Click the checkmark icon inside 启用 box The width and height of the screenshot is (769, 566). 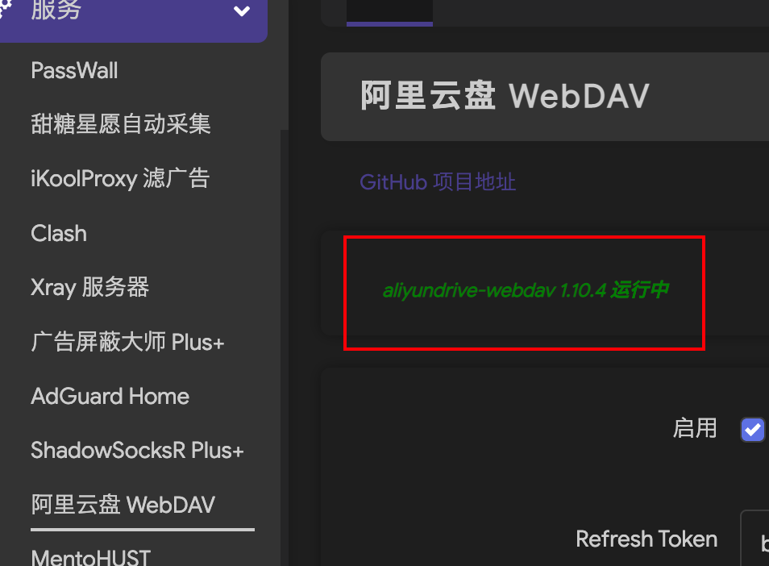tap(752, 430)
